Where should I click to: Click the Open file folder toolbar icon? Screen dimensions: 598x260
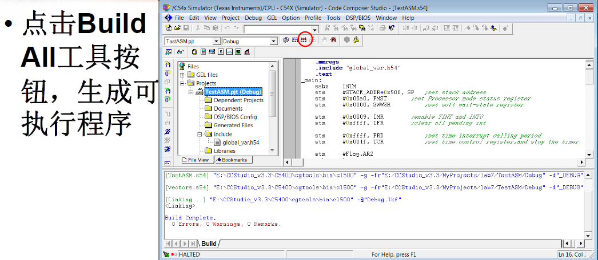tap(177, 28)
